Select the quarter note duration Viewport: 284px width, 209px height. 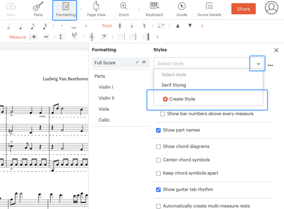tap(21, 26)
